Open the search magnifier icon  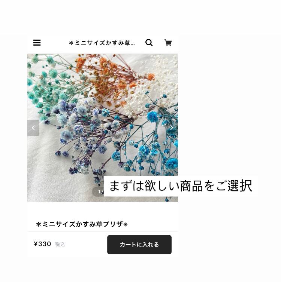point(149,43)
